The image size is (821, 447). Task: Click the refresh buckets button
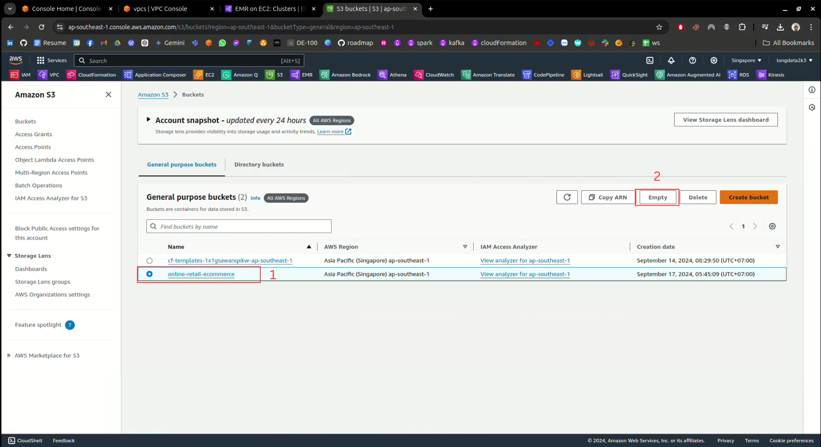(x=567, y=197)
